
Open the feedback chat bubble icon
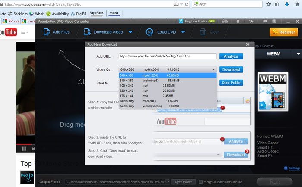tap(265, 22)
